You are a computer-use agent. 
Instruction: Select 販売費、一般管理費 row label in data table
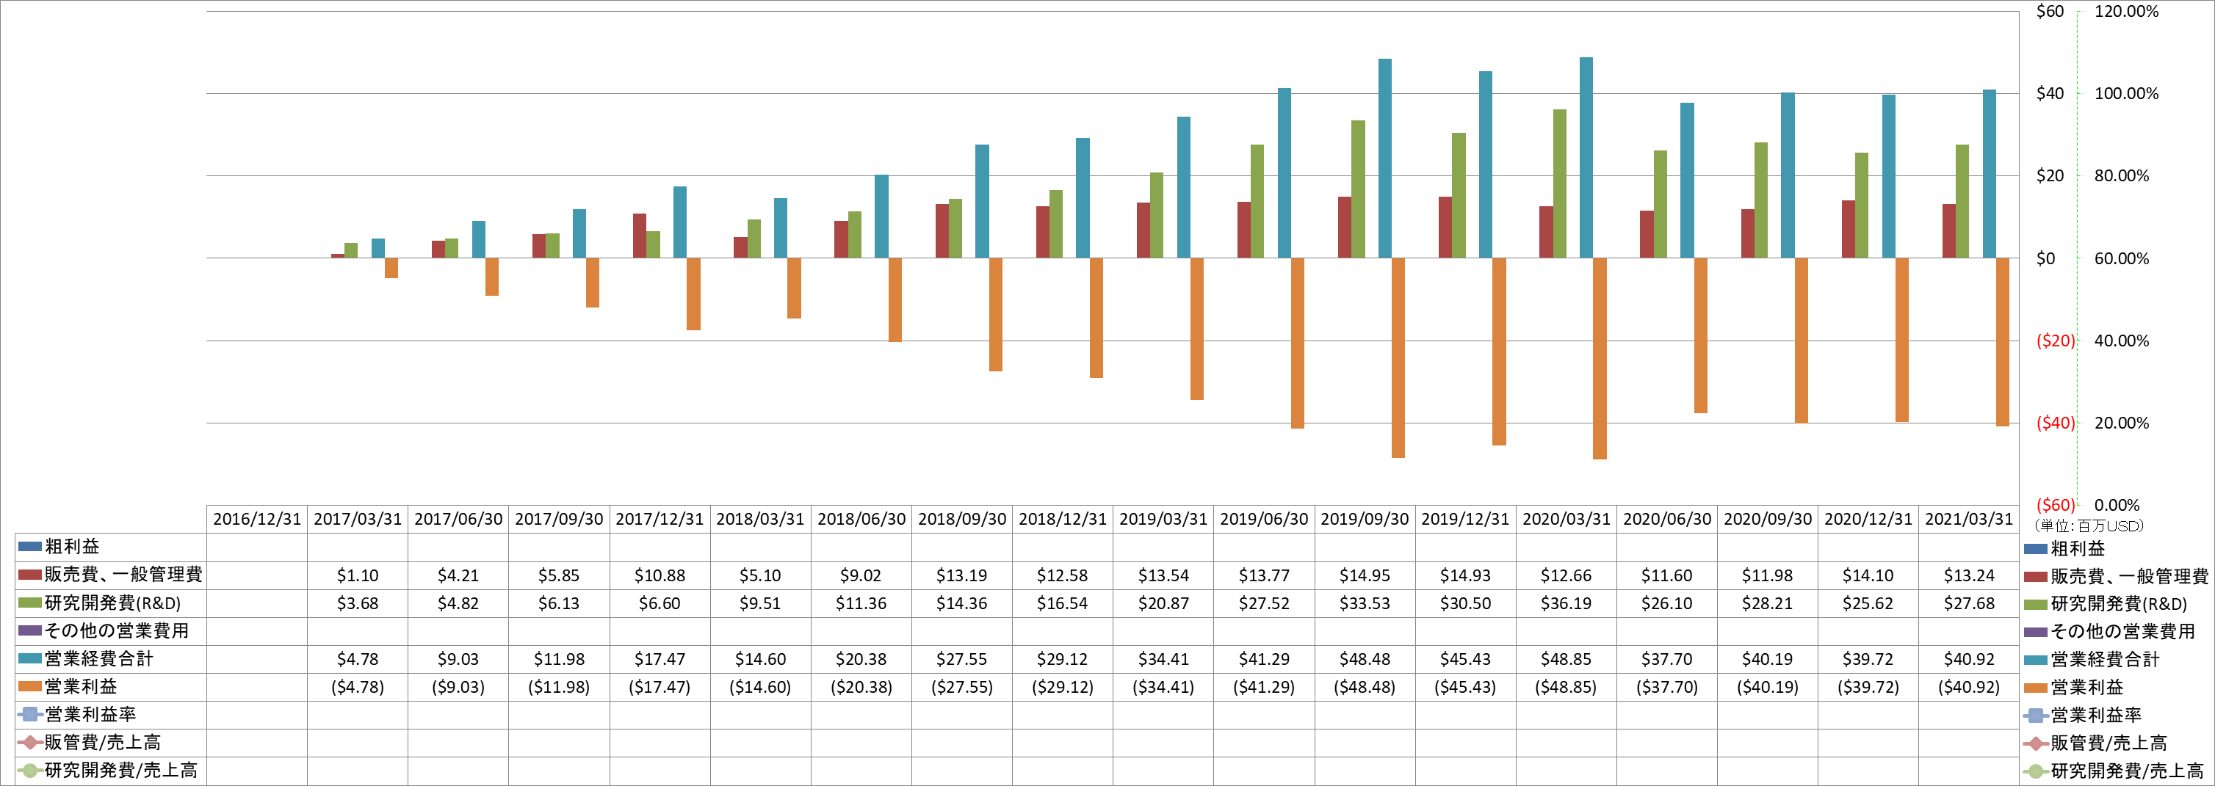(x=123, y=574)
